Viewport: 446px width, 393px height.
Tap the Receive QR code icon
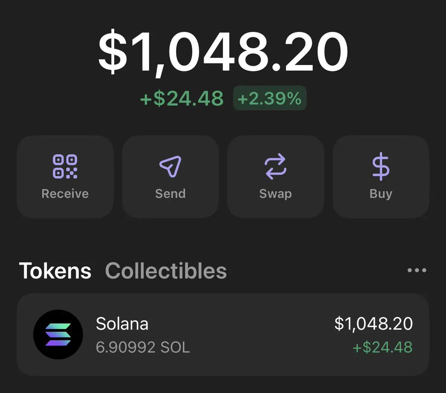65,166
